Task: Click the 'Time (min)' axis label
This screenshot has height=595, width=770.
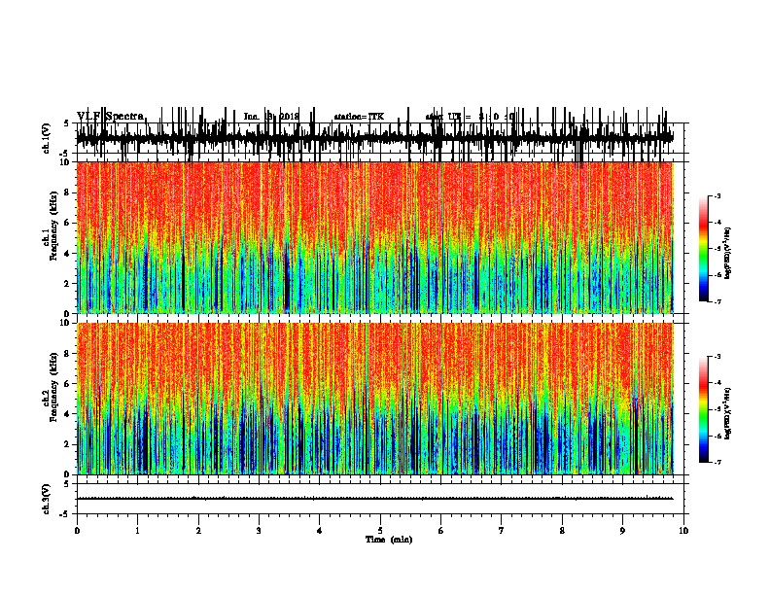Action: pyautogui.click(x=389, y=540)
